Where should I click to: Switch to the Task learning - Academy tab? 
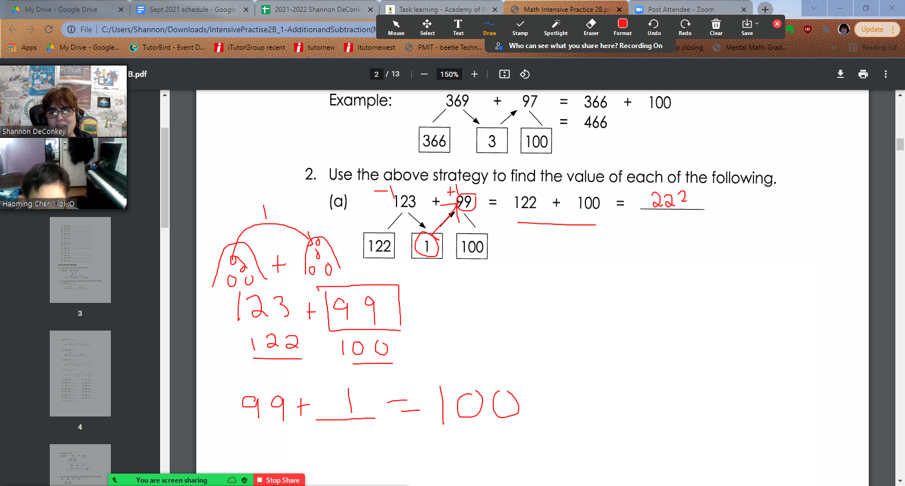pos(442,10)
